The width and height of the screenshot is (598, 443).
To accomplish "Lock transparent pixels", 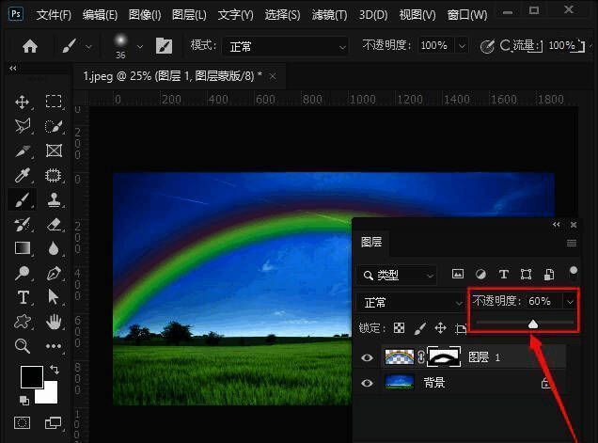I will coord(399,327).
